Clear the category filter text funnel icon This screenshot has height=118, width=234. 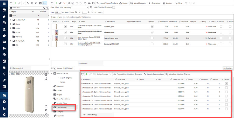pyautogui.click(x=47, y=8)
